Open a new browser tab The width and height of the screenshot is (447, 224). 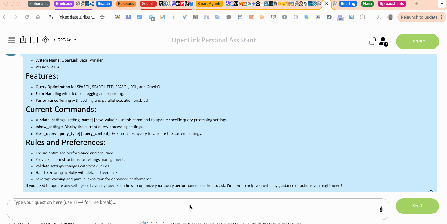(x=416, y=4)
